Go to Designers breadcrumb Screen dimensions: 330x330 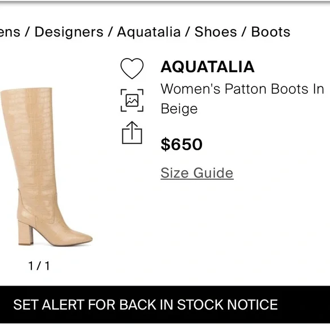point(69,32)
